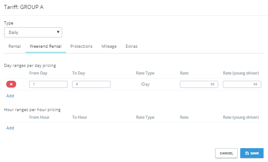Add a new day range row

[10, 96]
